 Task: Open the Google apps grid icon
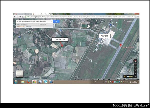124,21
